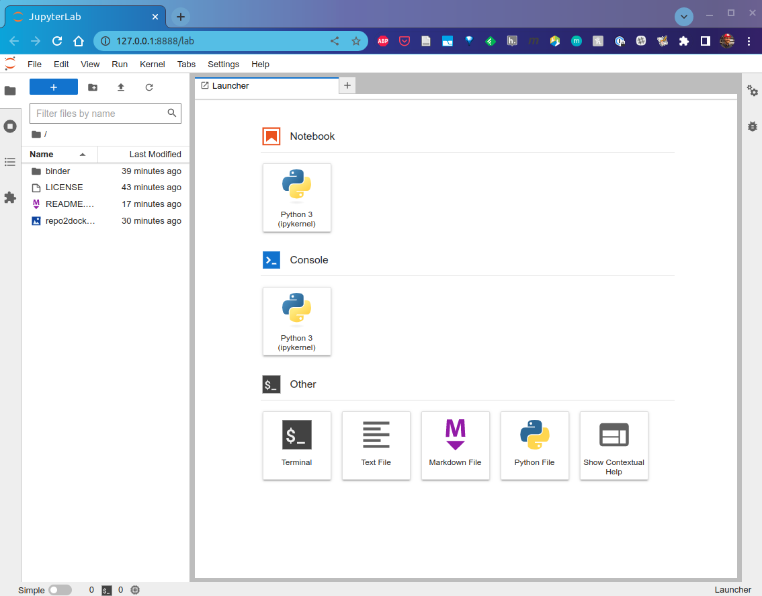Open the Chrome tab search chevron
The width and height of the screenshot is (762, 596).
(x=684, y=17)
